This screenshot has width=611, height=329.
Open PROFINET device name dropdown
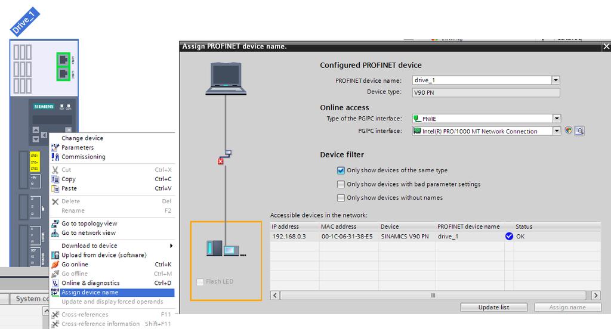pyautogui.click(x=556, y=80)
